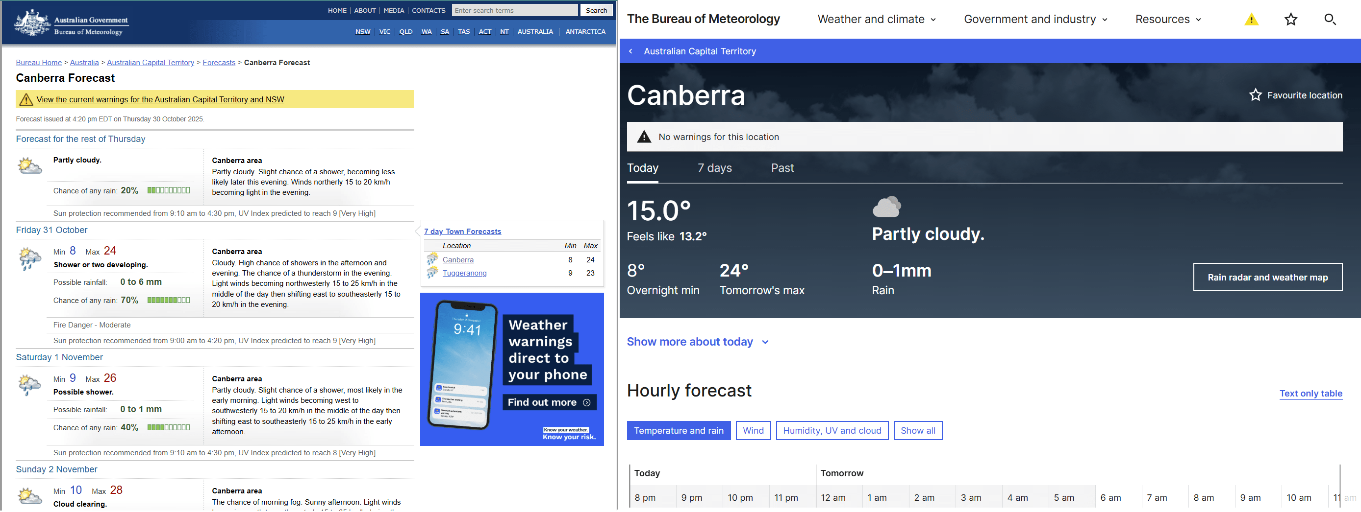Click the 20% chance of rain bar for Thursday

[x=169, y=191]
